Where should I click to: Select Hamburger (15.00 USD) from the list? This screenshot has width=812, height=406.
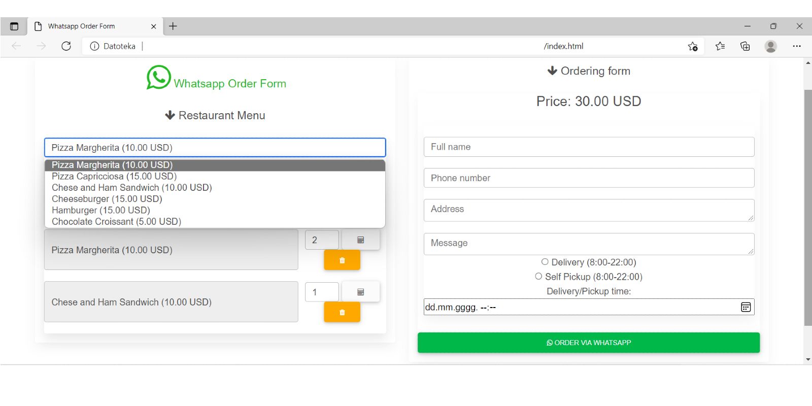click(101, 210)
